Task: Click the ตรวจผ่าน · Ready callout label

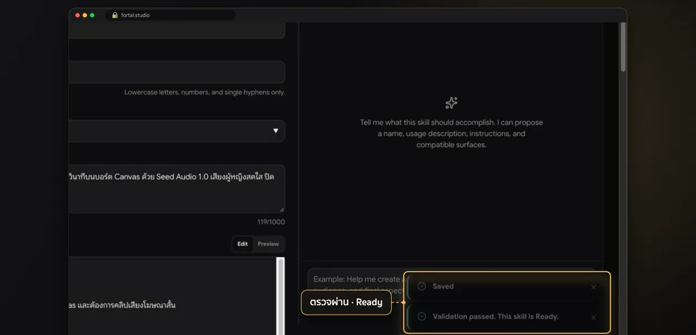Action: 346,302
